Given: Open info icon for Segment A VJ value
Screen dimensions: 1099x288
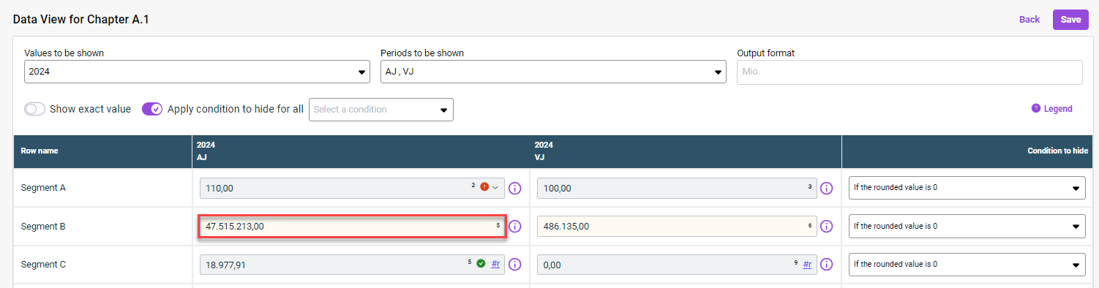Looking at the screenshot, I should (x=827, y=189).
